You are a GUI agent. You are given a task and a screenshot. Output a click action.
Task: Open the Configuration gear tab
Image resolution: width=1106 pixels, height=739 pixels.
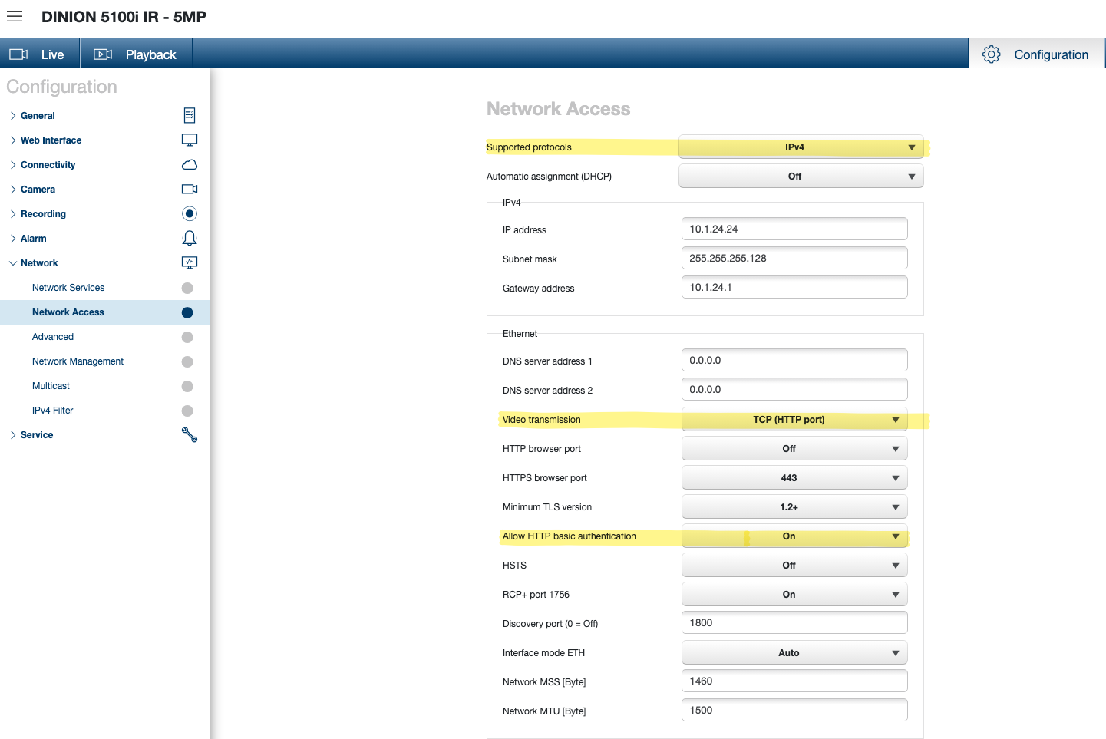pyautogui.click(x=1036, y=54)
